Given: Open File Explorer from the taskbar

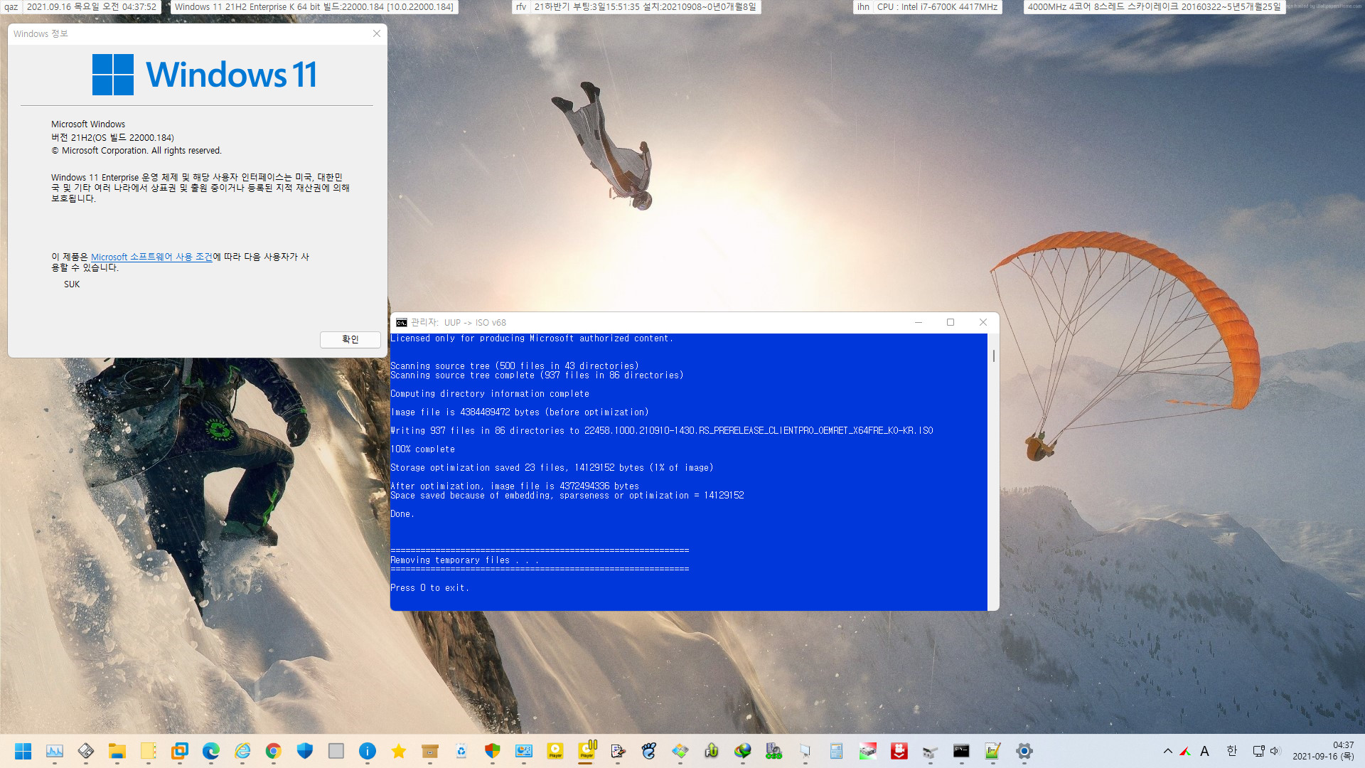Looking at the screenshot, I should [x=117, y=751].
